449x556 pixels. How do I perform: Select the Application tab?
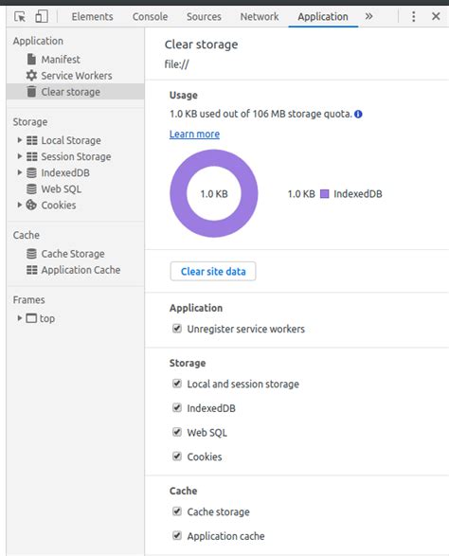[323, 17]
